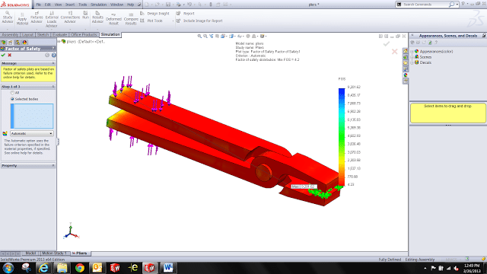Screen dimensions: 487x274
Task: Open the External Loads Advisor
Action: (x=52, y=19)
